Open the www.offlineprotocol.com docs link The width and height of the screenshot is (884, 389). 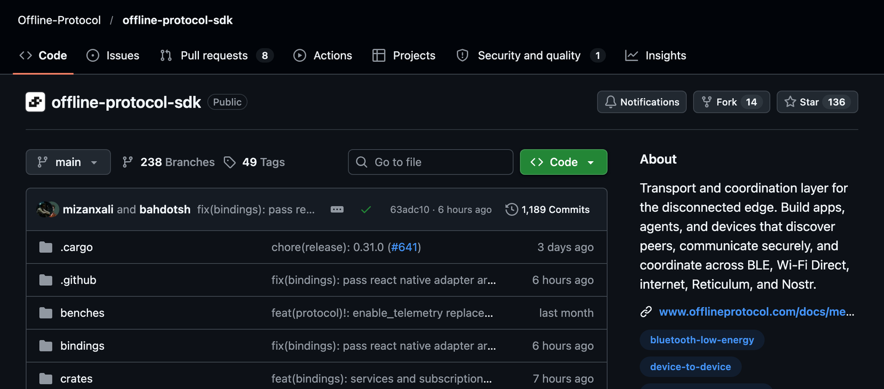pos(756,312)
